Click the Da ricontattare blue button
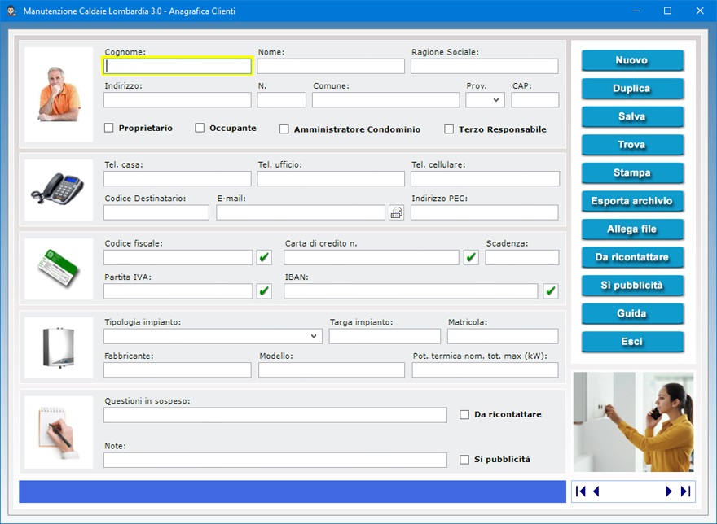This screenshot has width=717, height=524. pos(632,257)
